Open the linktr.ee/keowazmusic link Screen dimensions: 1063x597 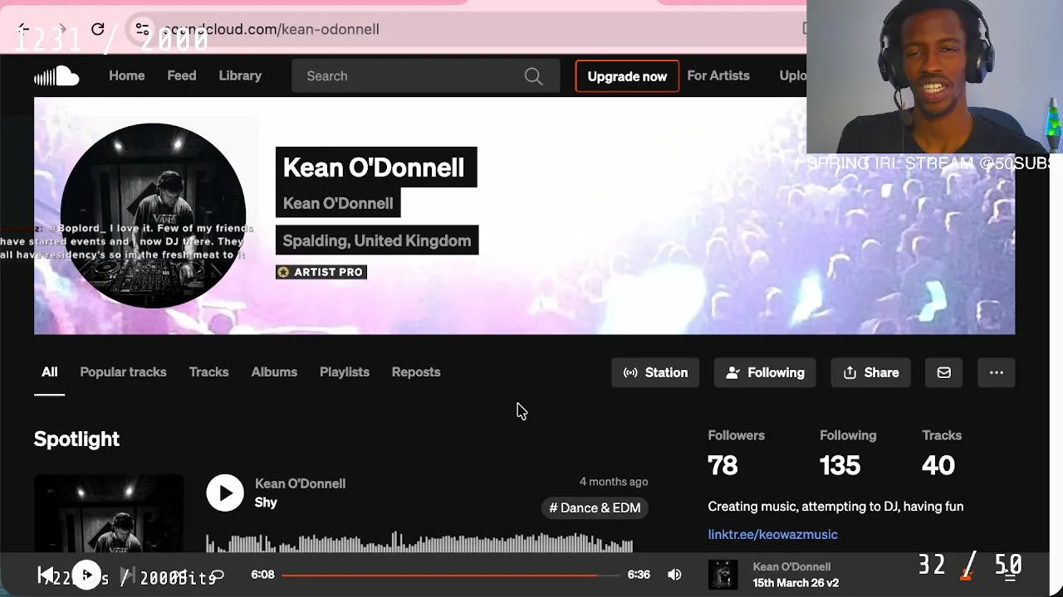click(x=772, y=535)
